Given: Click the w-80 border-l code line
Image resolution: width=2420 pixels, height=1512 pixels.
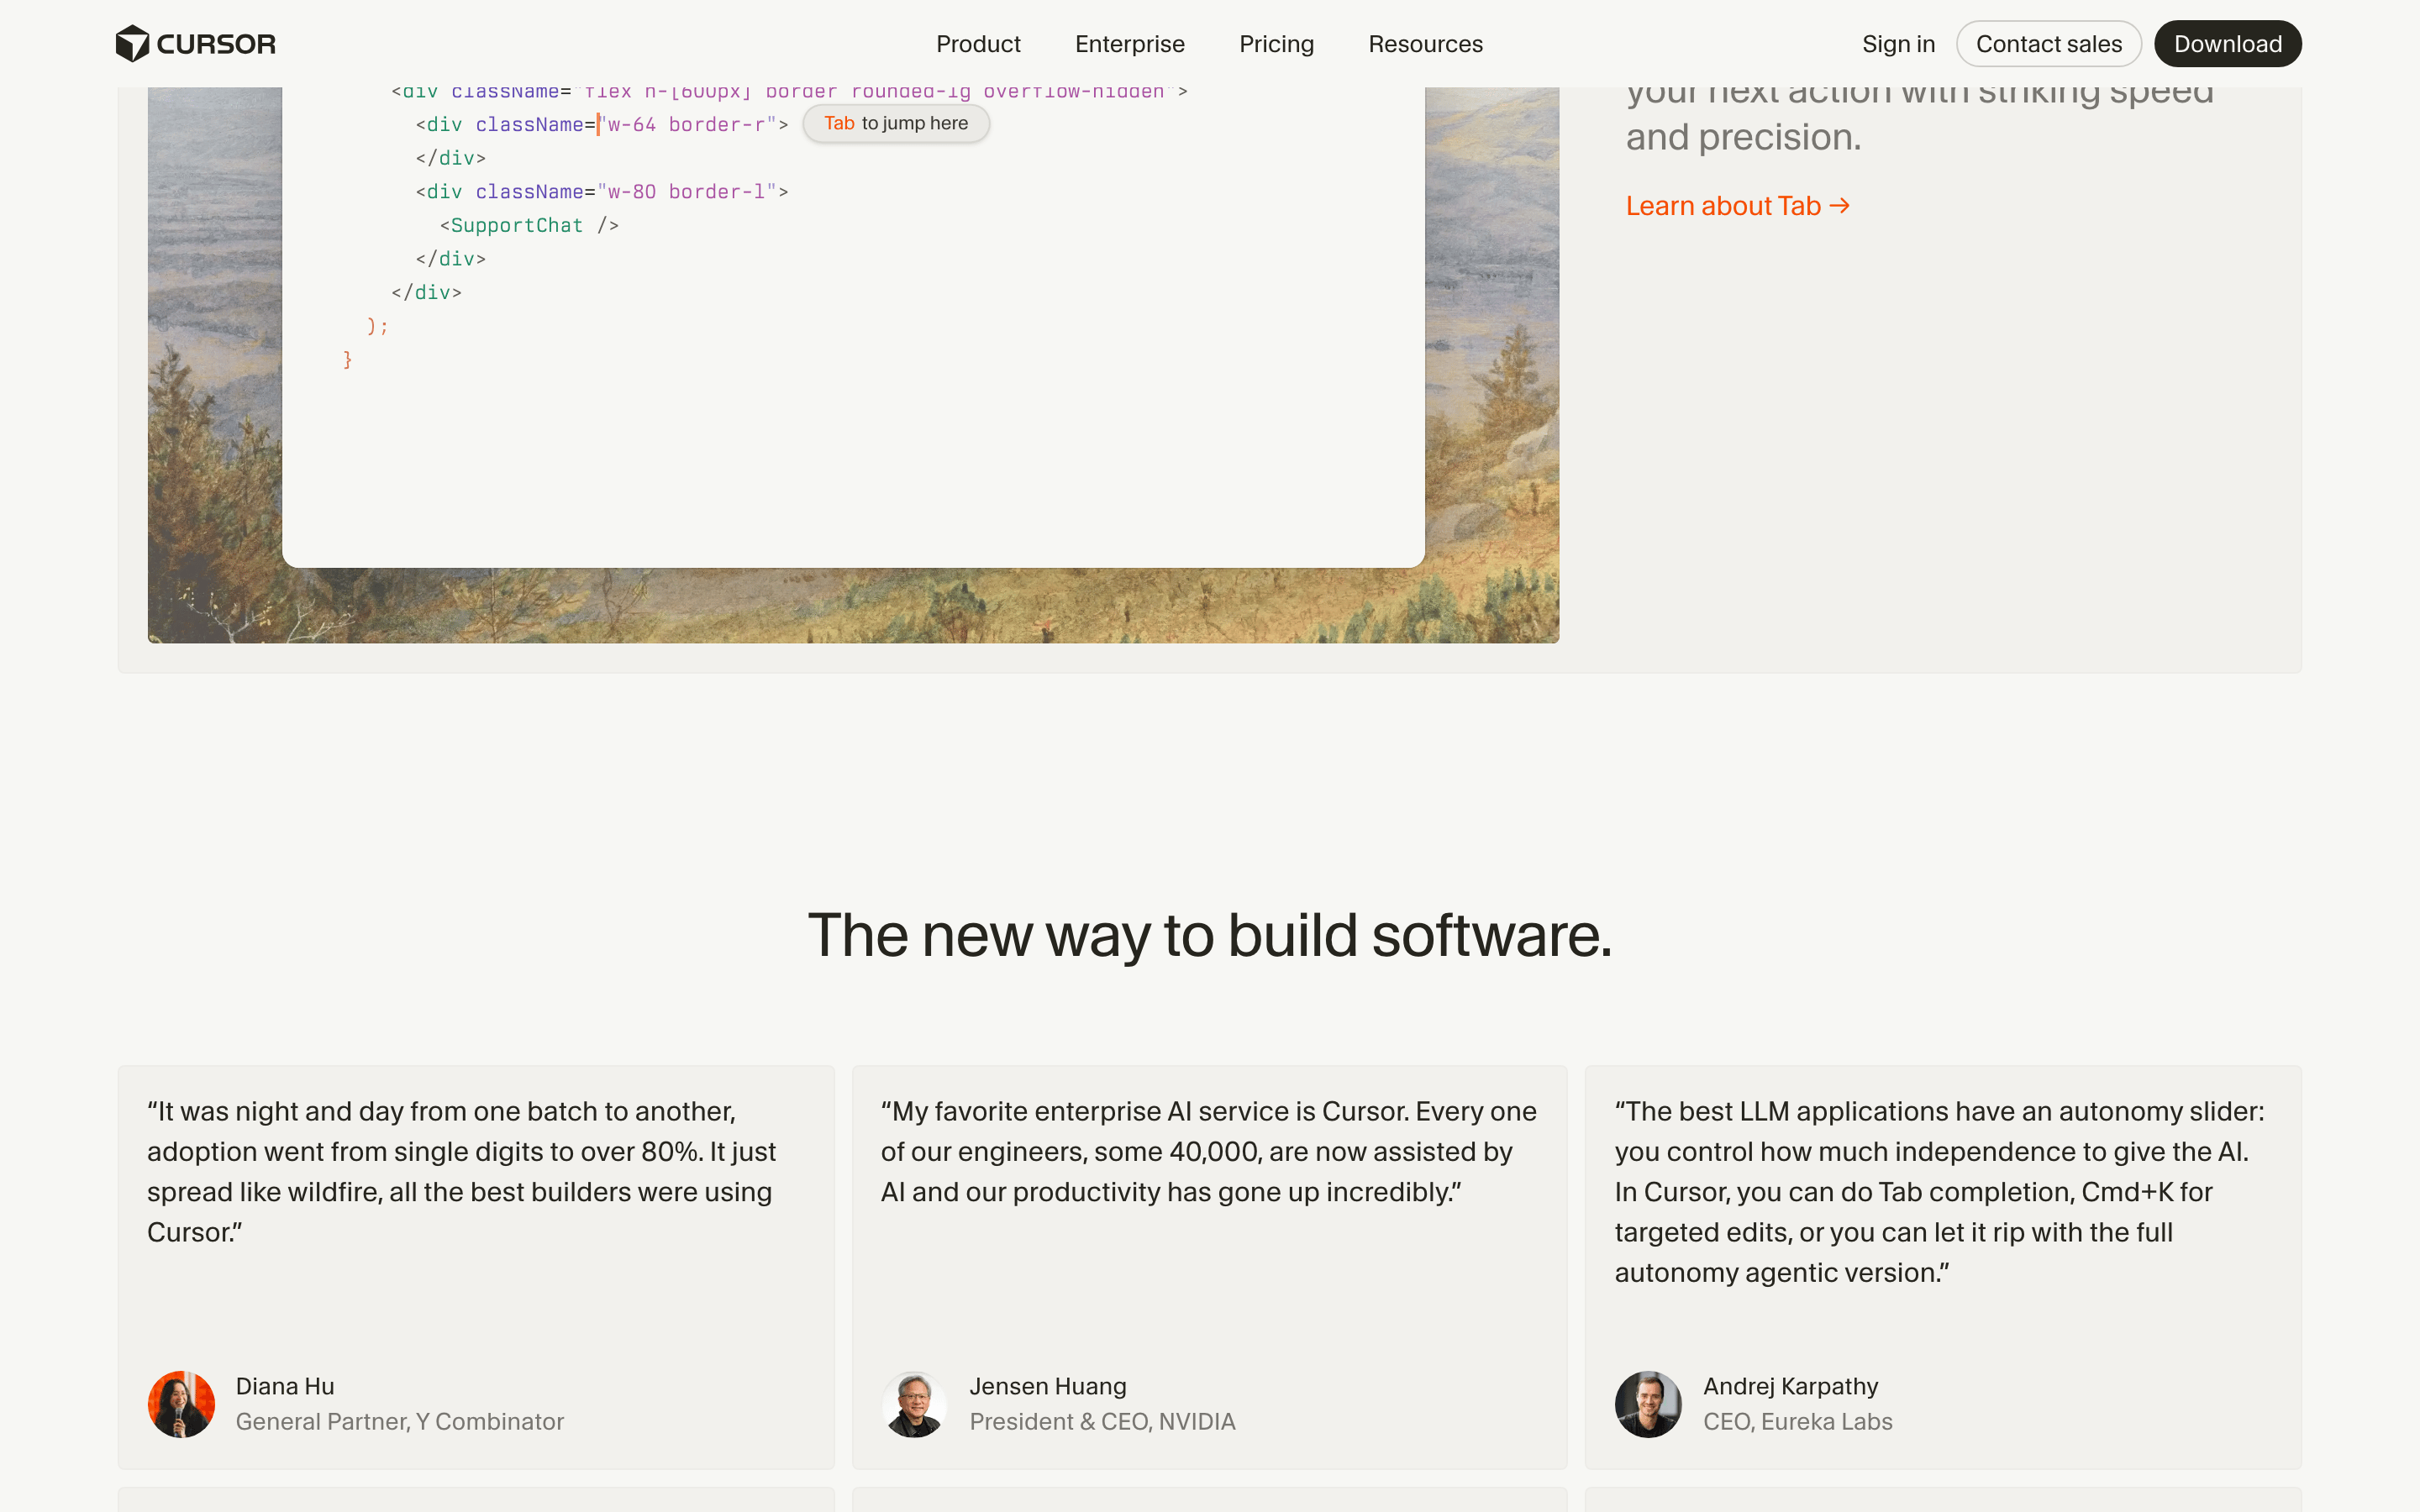Looking at the screenshot, I should 602,191.
